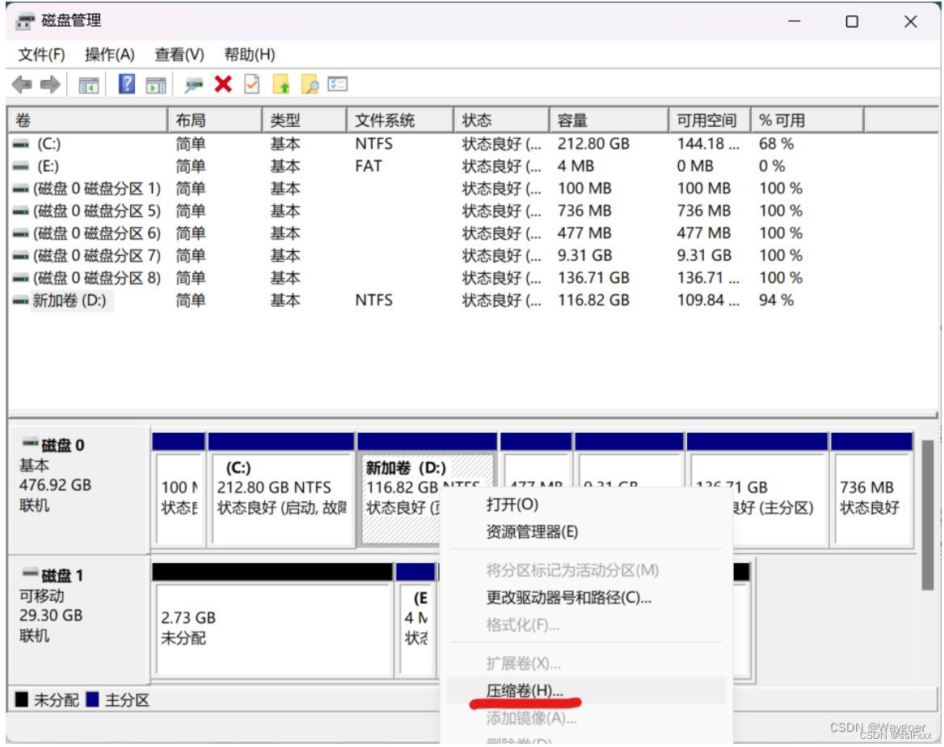This screenshot has width=944, height=747.
Task: Minimize the Disk Management window
Action: click(x=794, y=23)
